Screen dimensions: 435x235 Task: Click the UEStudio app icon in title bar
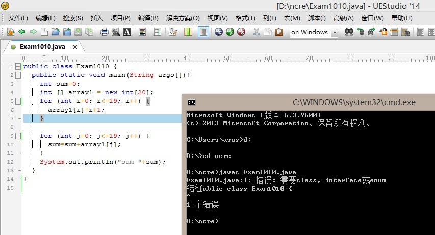click(5, 6)
